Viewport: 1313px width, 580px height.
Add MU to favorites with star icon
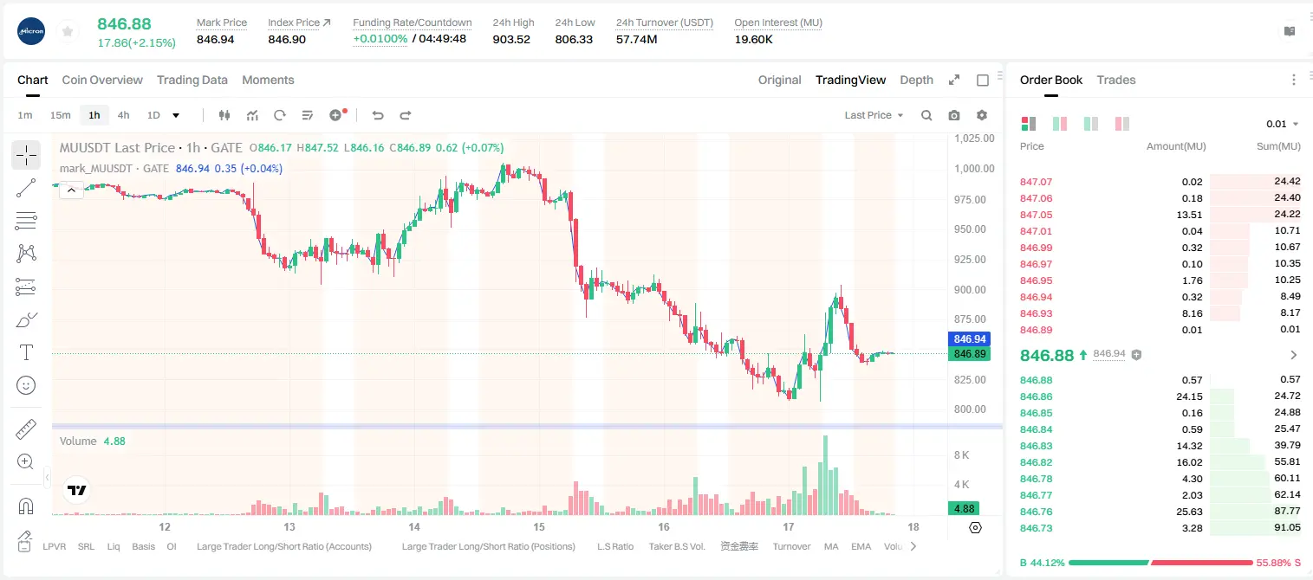coord(67,31)
